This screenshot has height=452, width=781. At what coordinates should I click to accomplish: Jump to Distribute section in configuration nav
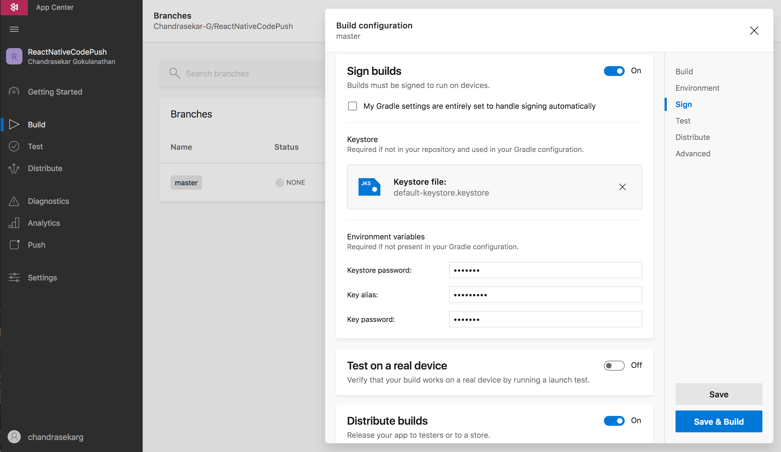692,137
